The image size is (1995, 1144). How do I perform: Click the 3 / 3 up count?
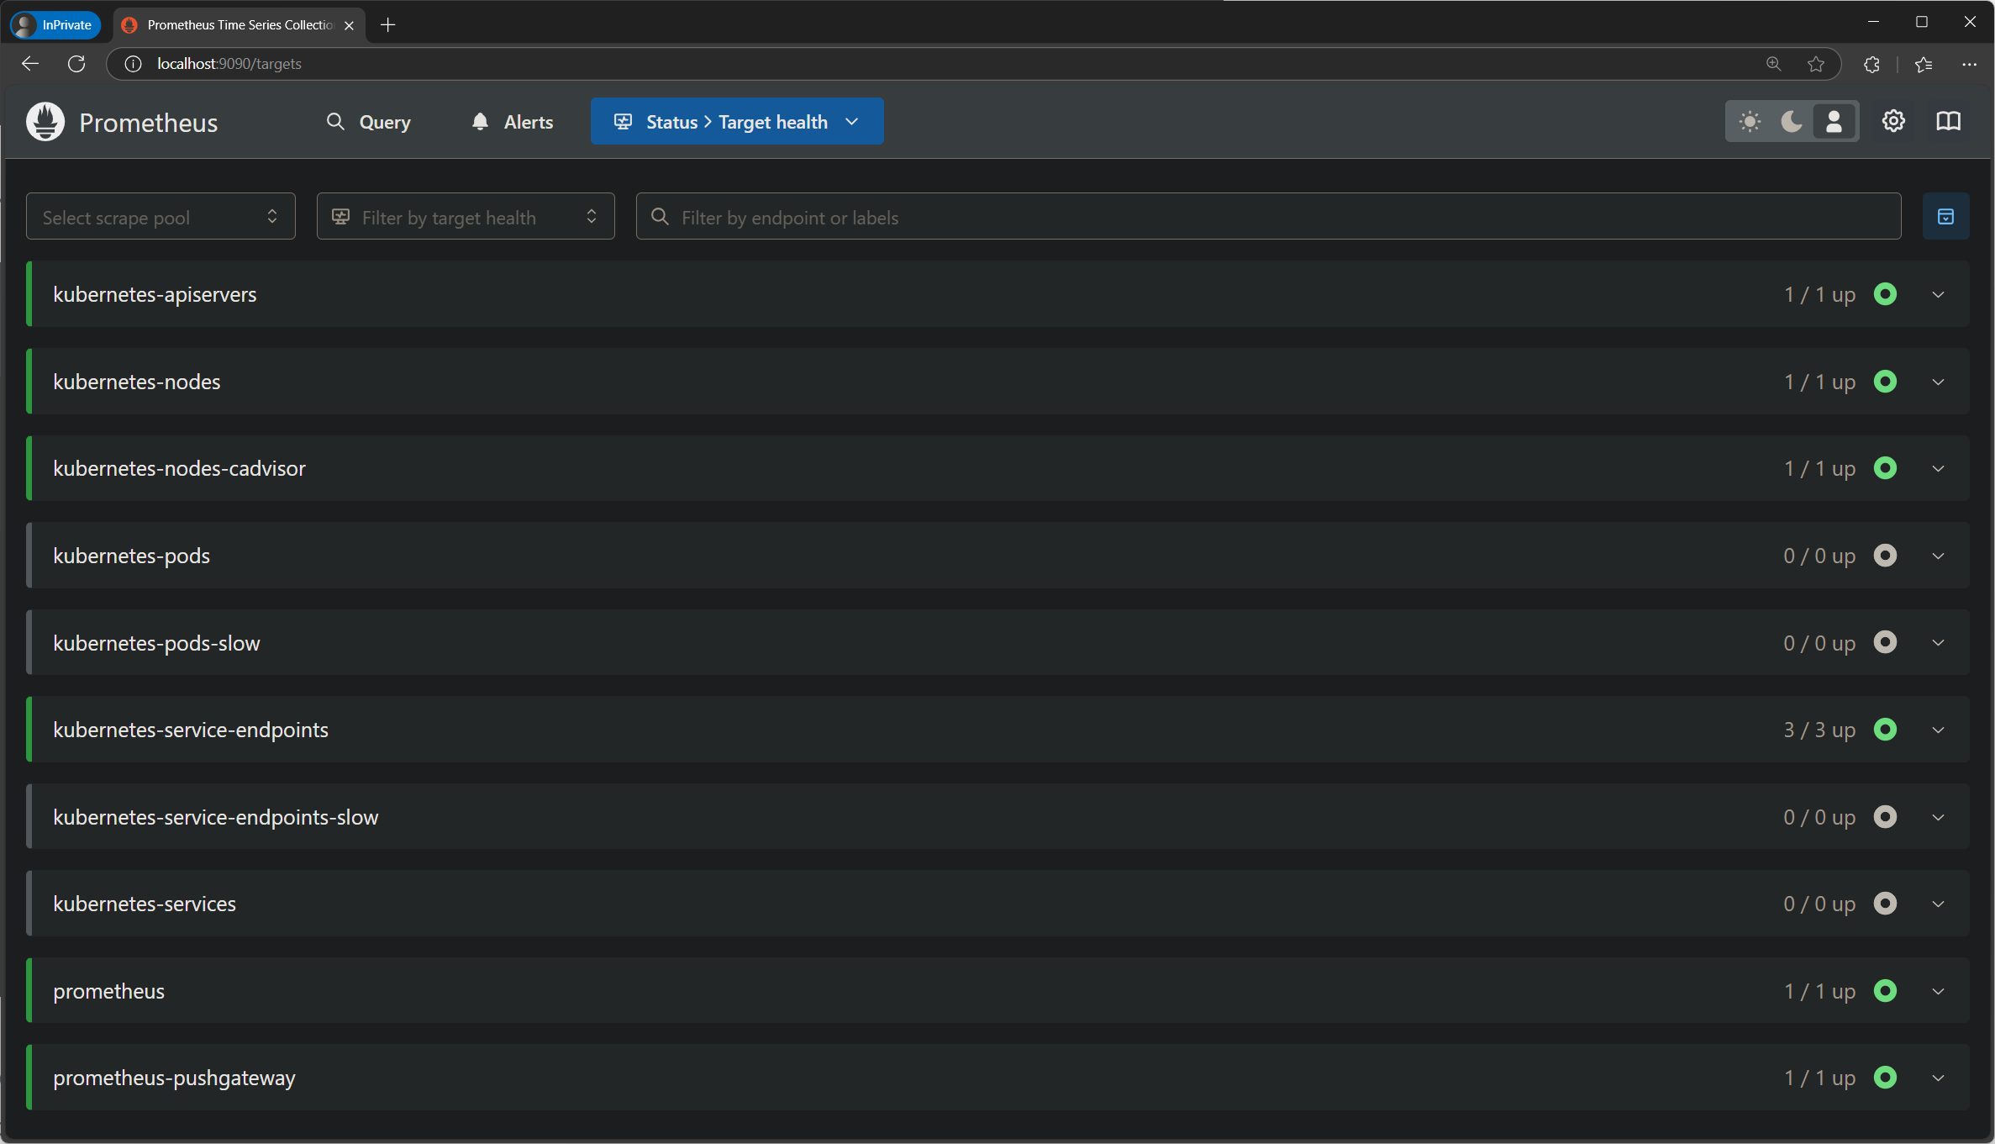coord(1819,730)
